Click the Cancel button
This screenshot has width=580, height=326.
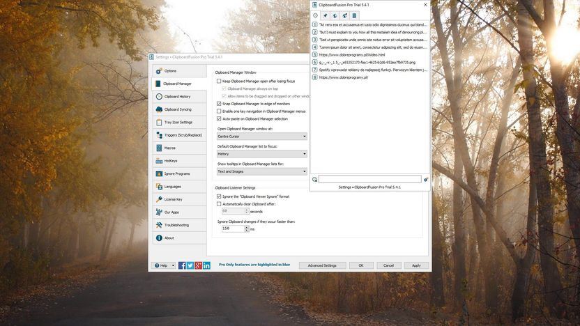[x=388, y=265]
